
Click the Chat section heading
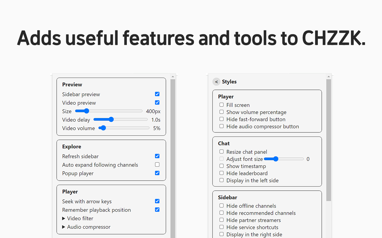pos(224,143)
